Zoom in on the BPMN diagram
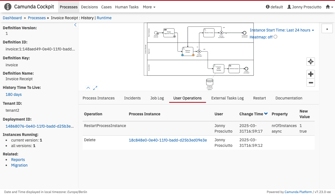 (x=311, y=74)
